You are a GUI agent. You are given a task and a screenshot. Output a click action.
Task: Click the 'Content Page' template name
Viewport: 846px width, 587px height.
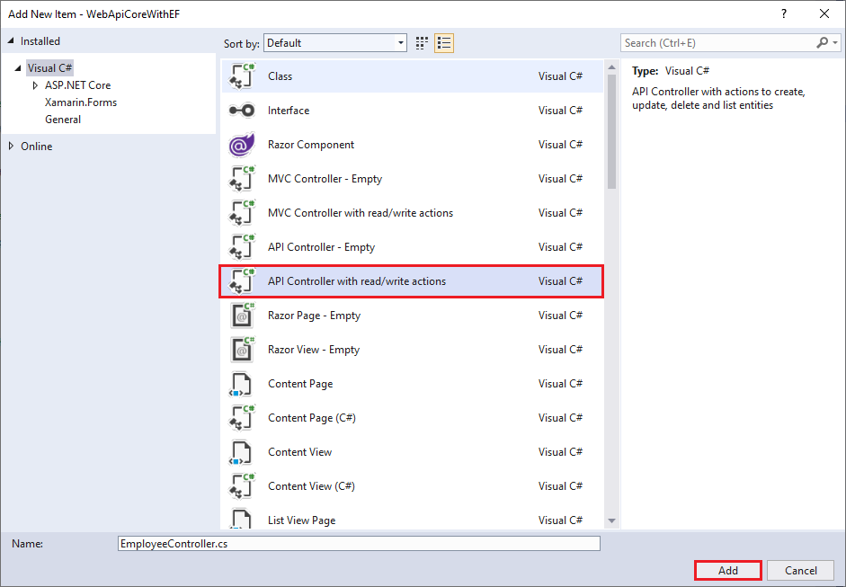point(300,384)
